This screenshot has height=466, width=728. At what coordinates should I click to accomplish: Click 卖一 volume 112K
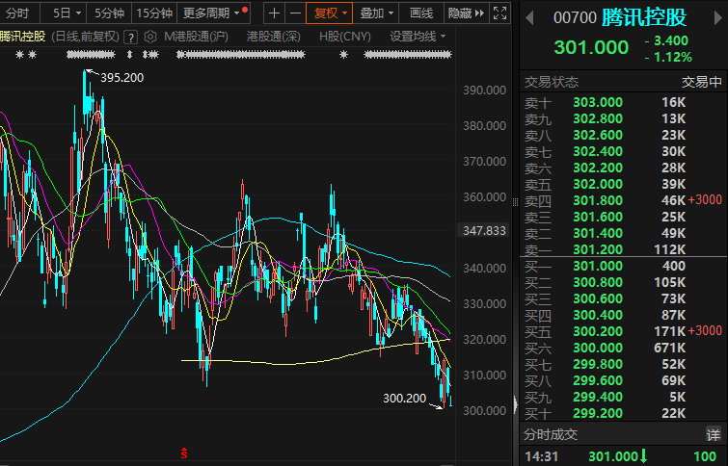(669, 249)
